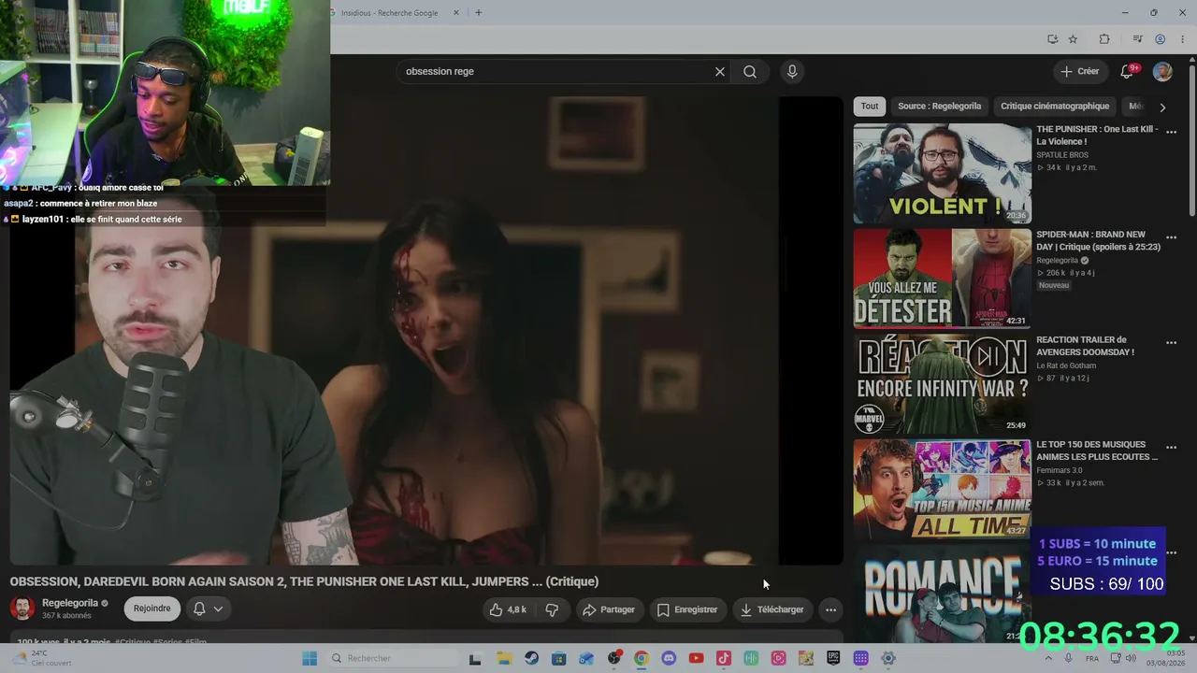Screen dimensions: 1197x673
Task: Click the install app icon in address bar
Action: (1053, 39)
